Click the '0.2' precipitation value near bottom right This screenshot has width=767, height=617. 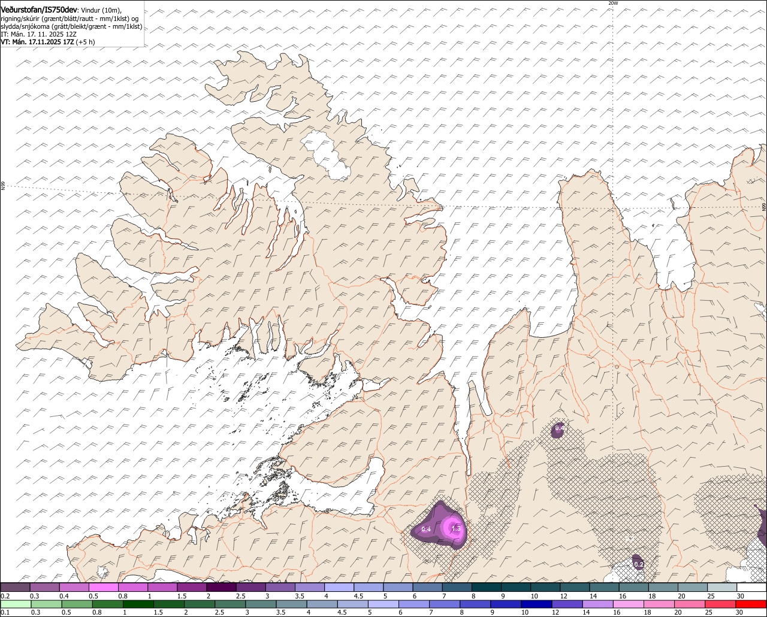pyautogui.click(x=639, y=564)
